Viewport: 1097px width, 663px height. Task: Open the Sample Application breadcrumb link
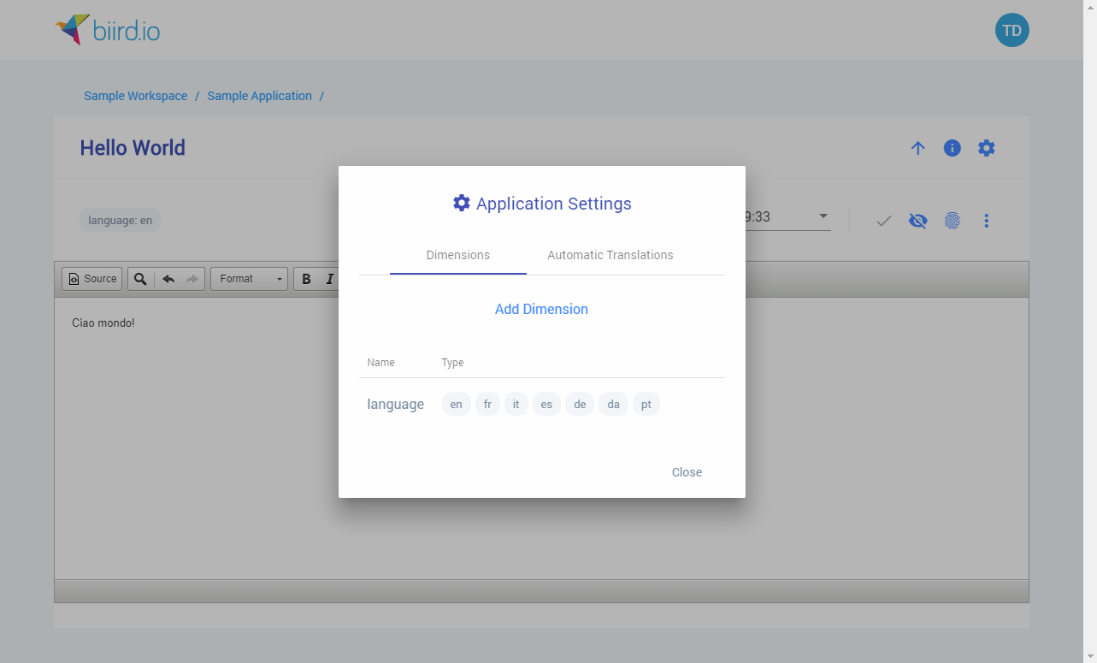259,96
